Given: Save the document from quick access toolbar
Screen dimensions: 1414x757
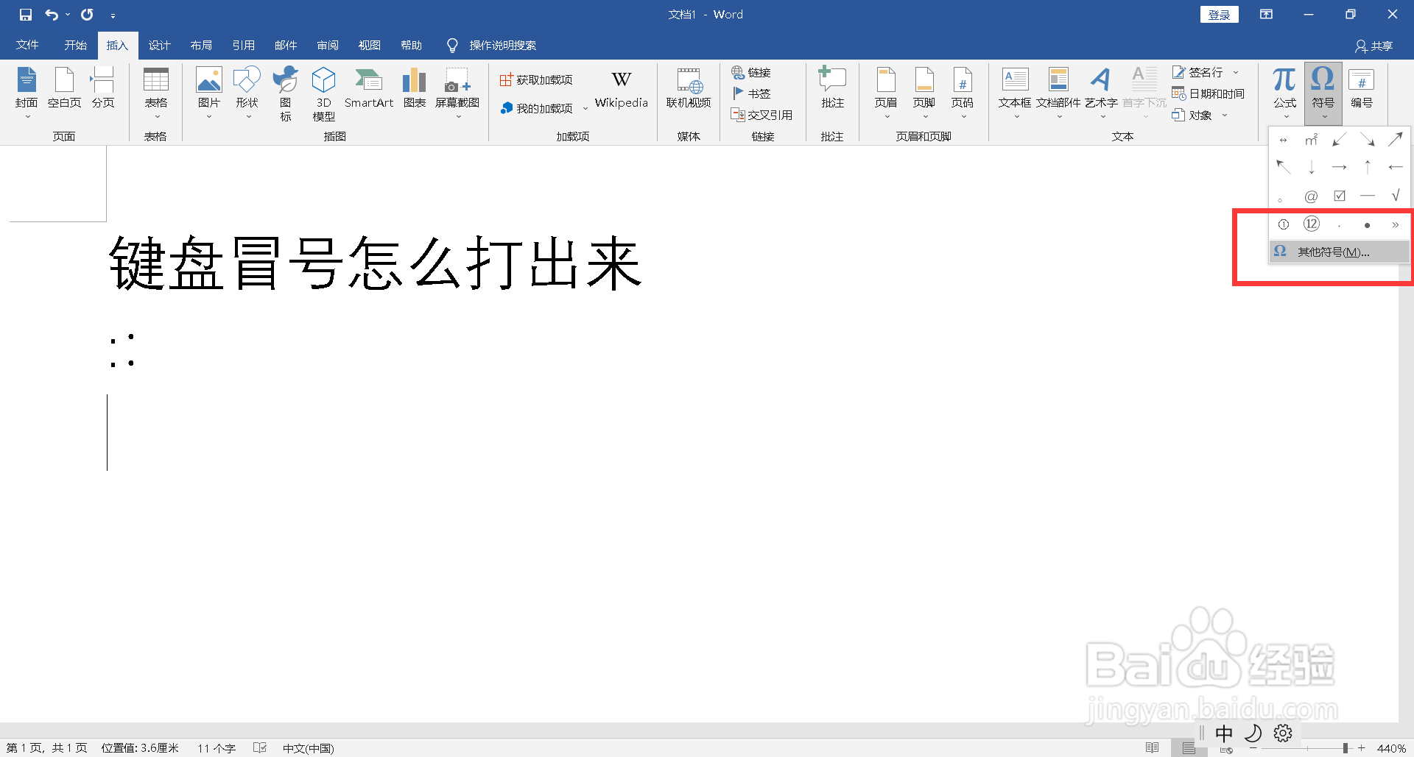Looking at the screenshot, I should pyautogui.click(x=24, y=14).
